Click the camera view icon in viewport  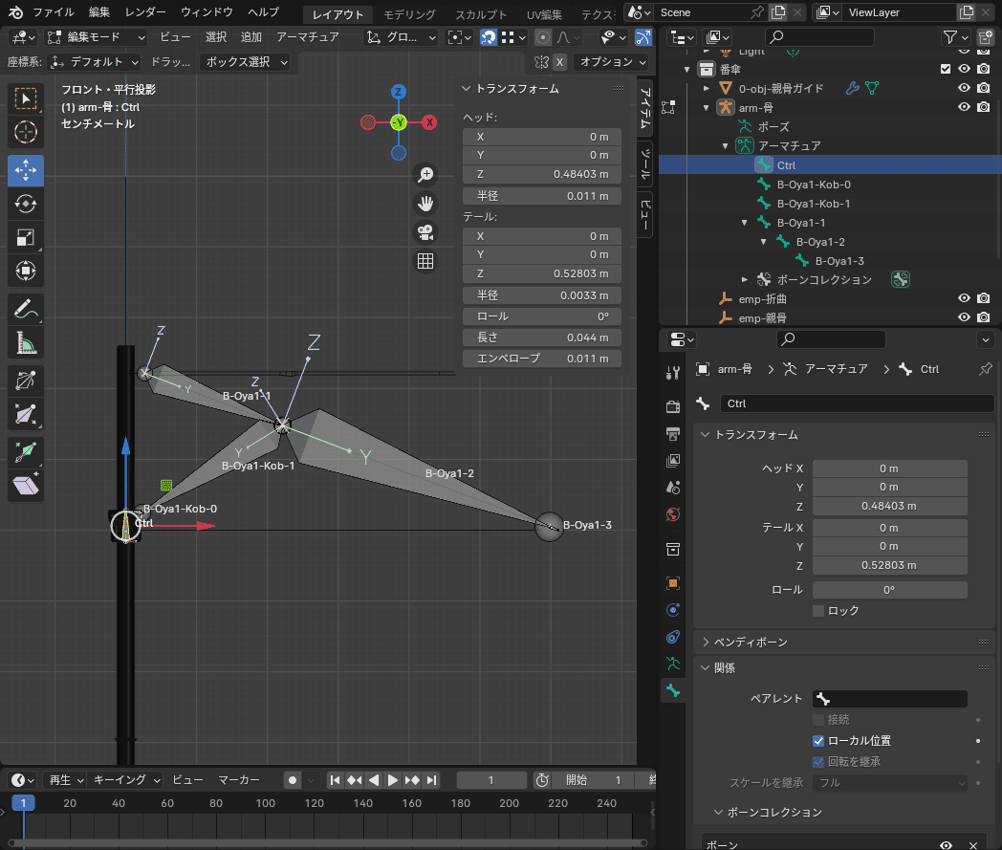(425, 231)
